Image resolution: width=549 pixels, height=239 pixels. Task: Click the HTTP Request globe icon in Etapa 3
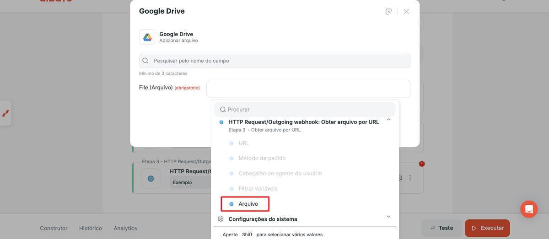point(151,178)
